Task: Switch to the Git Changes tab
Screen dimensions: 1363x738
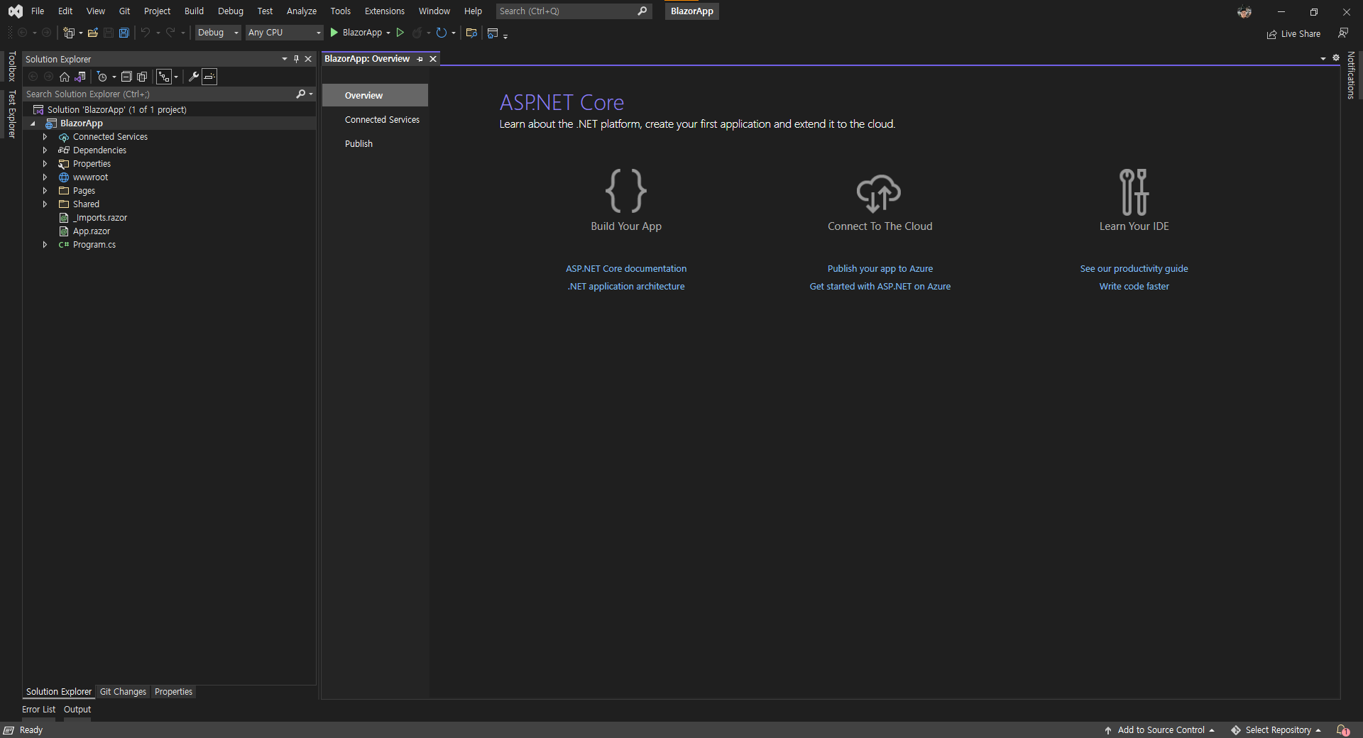Action: pyautogui.click(x=123, y=692)
